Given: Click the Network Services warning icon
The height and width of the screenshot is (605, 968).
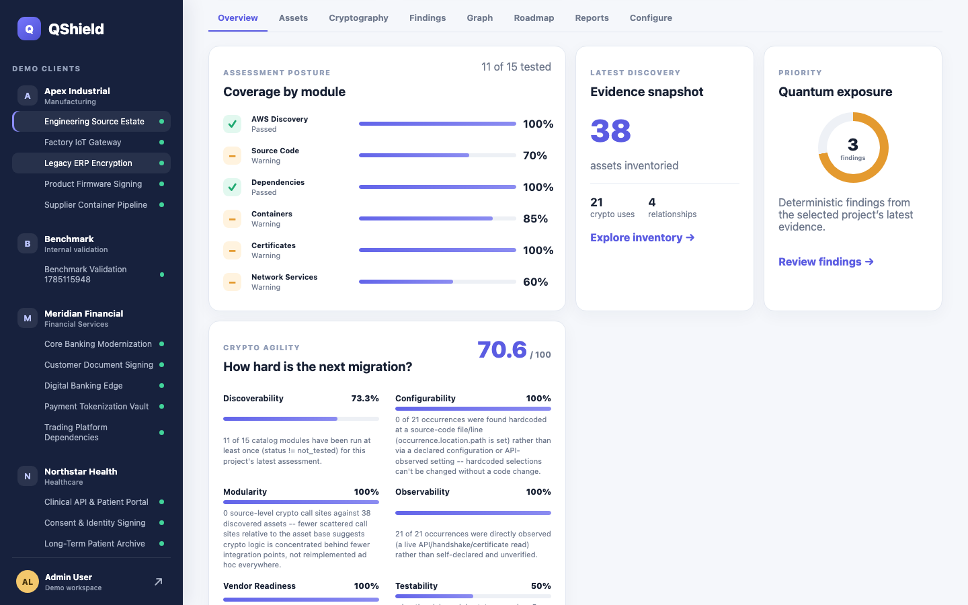Looking at the screenshot, I should click(x=232, y=282).
